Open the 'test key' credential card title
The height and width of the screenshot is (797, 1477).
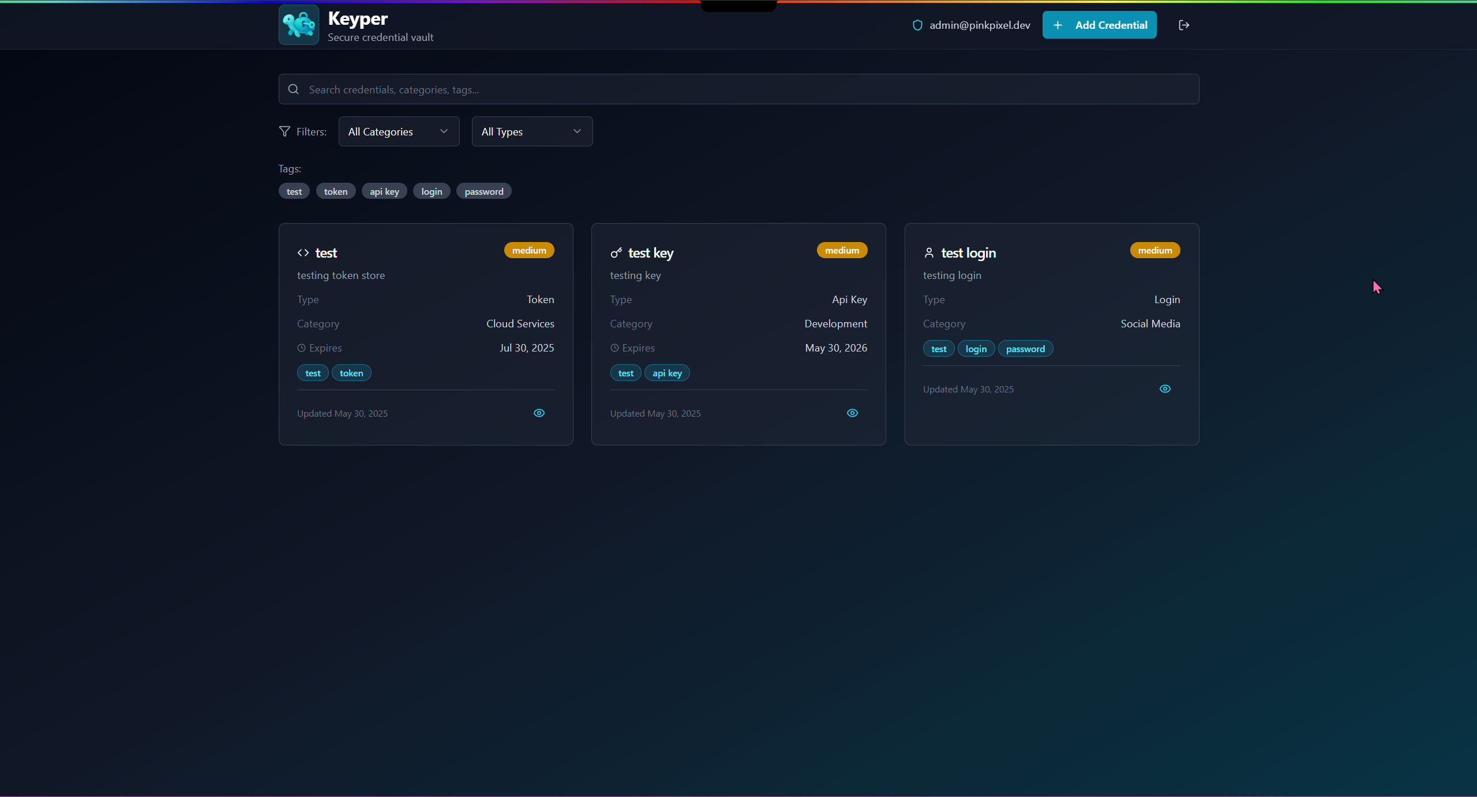click(651, 253)
